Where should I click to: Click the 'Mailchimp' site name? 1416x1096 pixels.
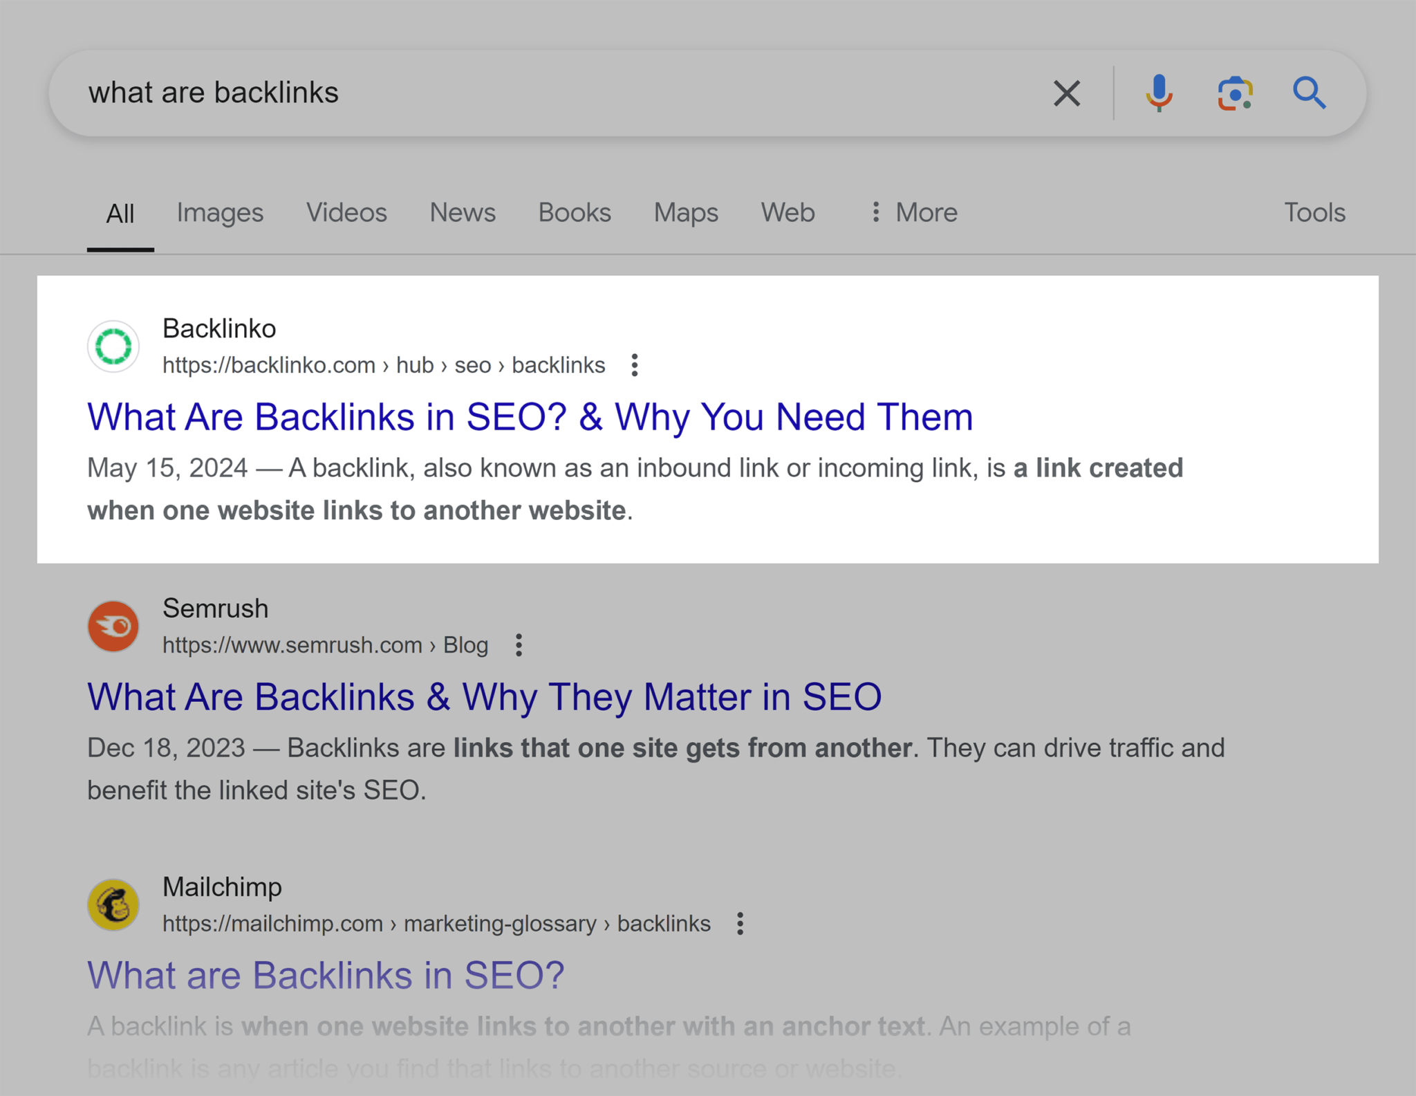222,887
